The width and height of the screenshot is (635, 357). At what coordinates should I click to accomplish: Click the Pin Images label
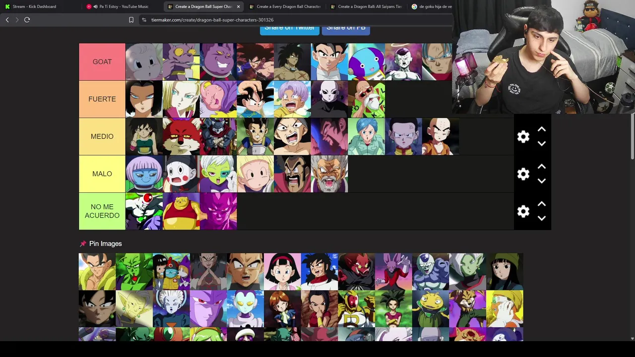point(105,243)
